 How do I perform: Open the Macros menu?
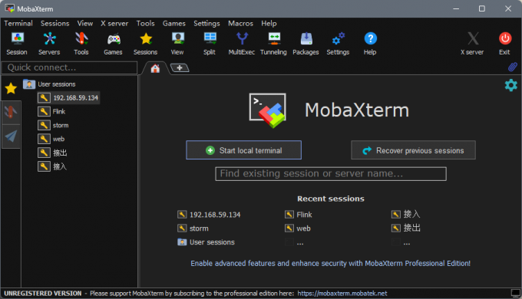click(241, 23)
